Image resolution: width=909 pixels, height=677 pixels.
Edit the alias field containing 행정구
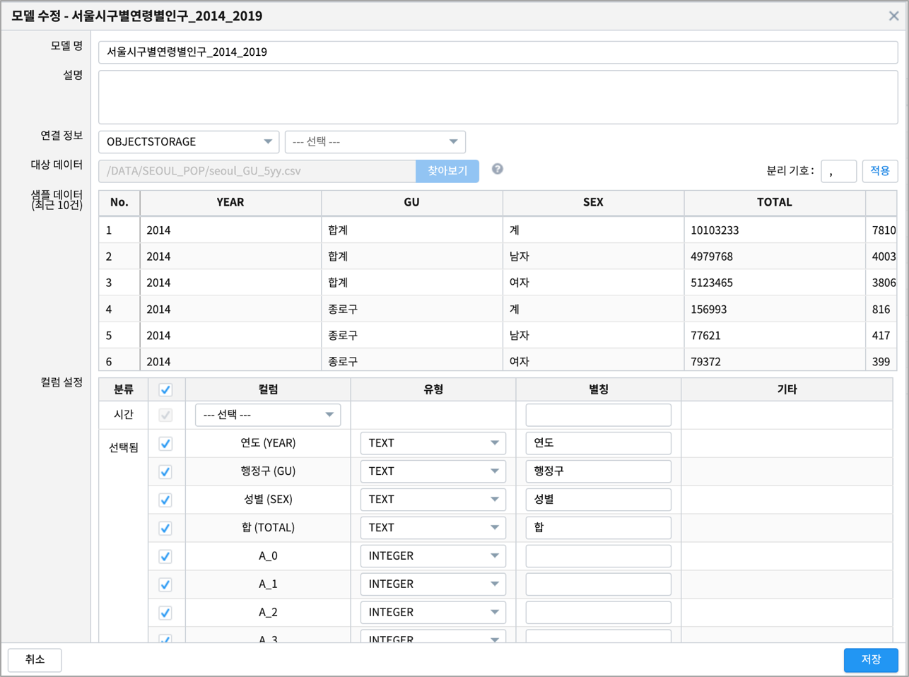[x=598, y=471]
